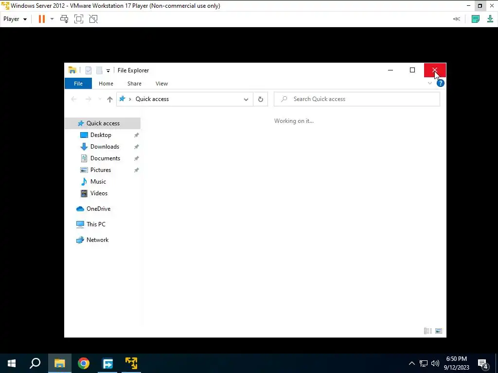Collapse VMware toolbar with double-arrow icon
Viewport: 498px width, 373px height.
pyautogui.click(x=456, y=19)
